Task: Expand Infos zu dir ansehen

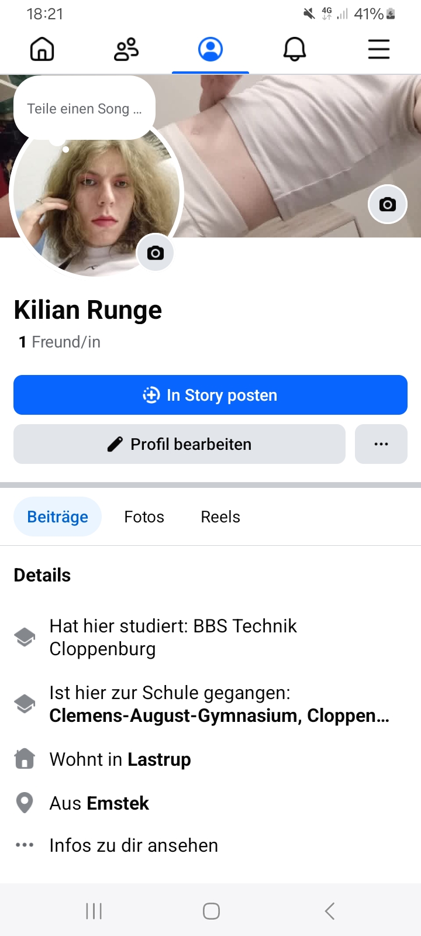Action: tap(133, 845)
